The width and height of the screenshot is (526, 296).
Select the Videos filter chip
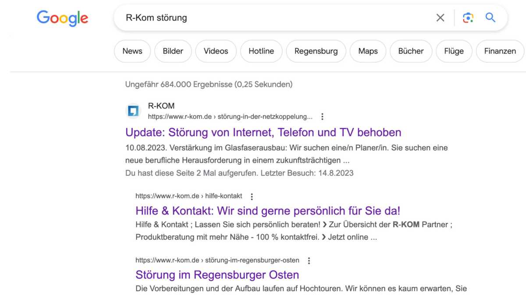click(216, 51)
